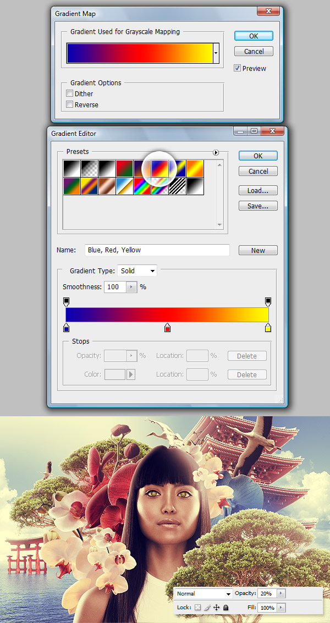
Task: Enable the Reverse checkbox
Action: click(x=70, y=105)
